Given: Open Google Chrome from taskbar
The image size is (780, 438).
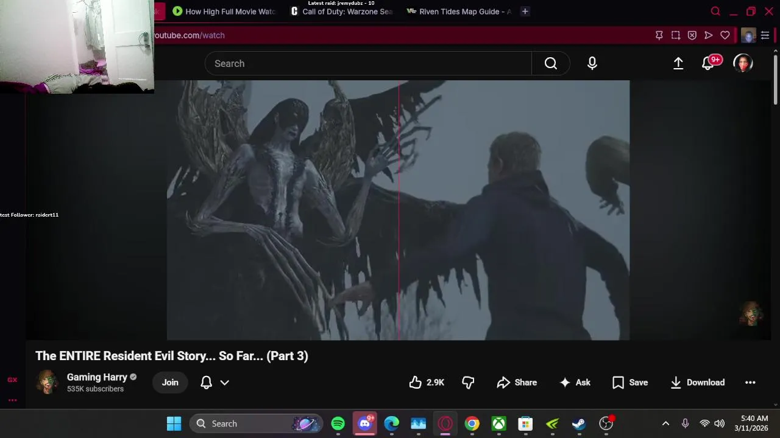Looking at the screenshot, I should (472, 423).
